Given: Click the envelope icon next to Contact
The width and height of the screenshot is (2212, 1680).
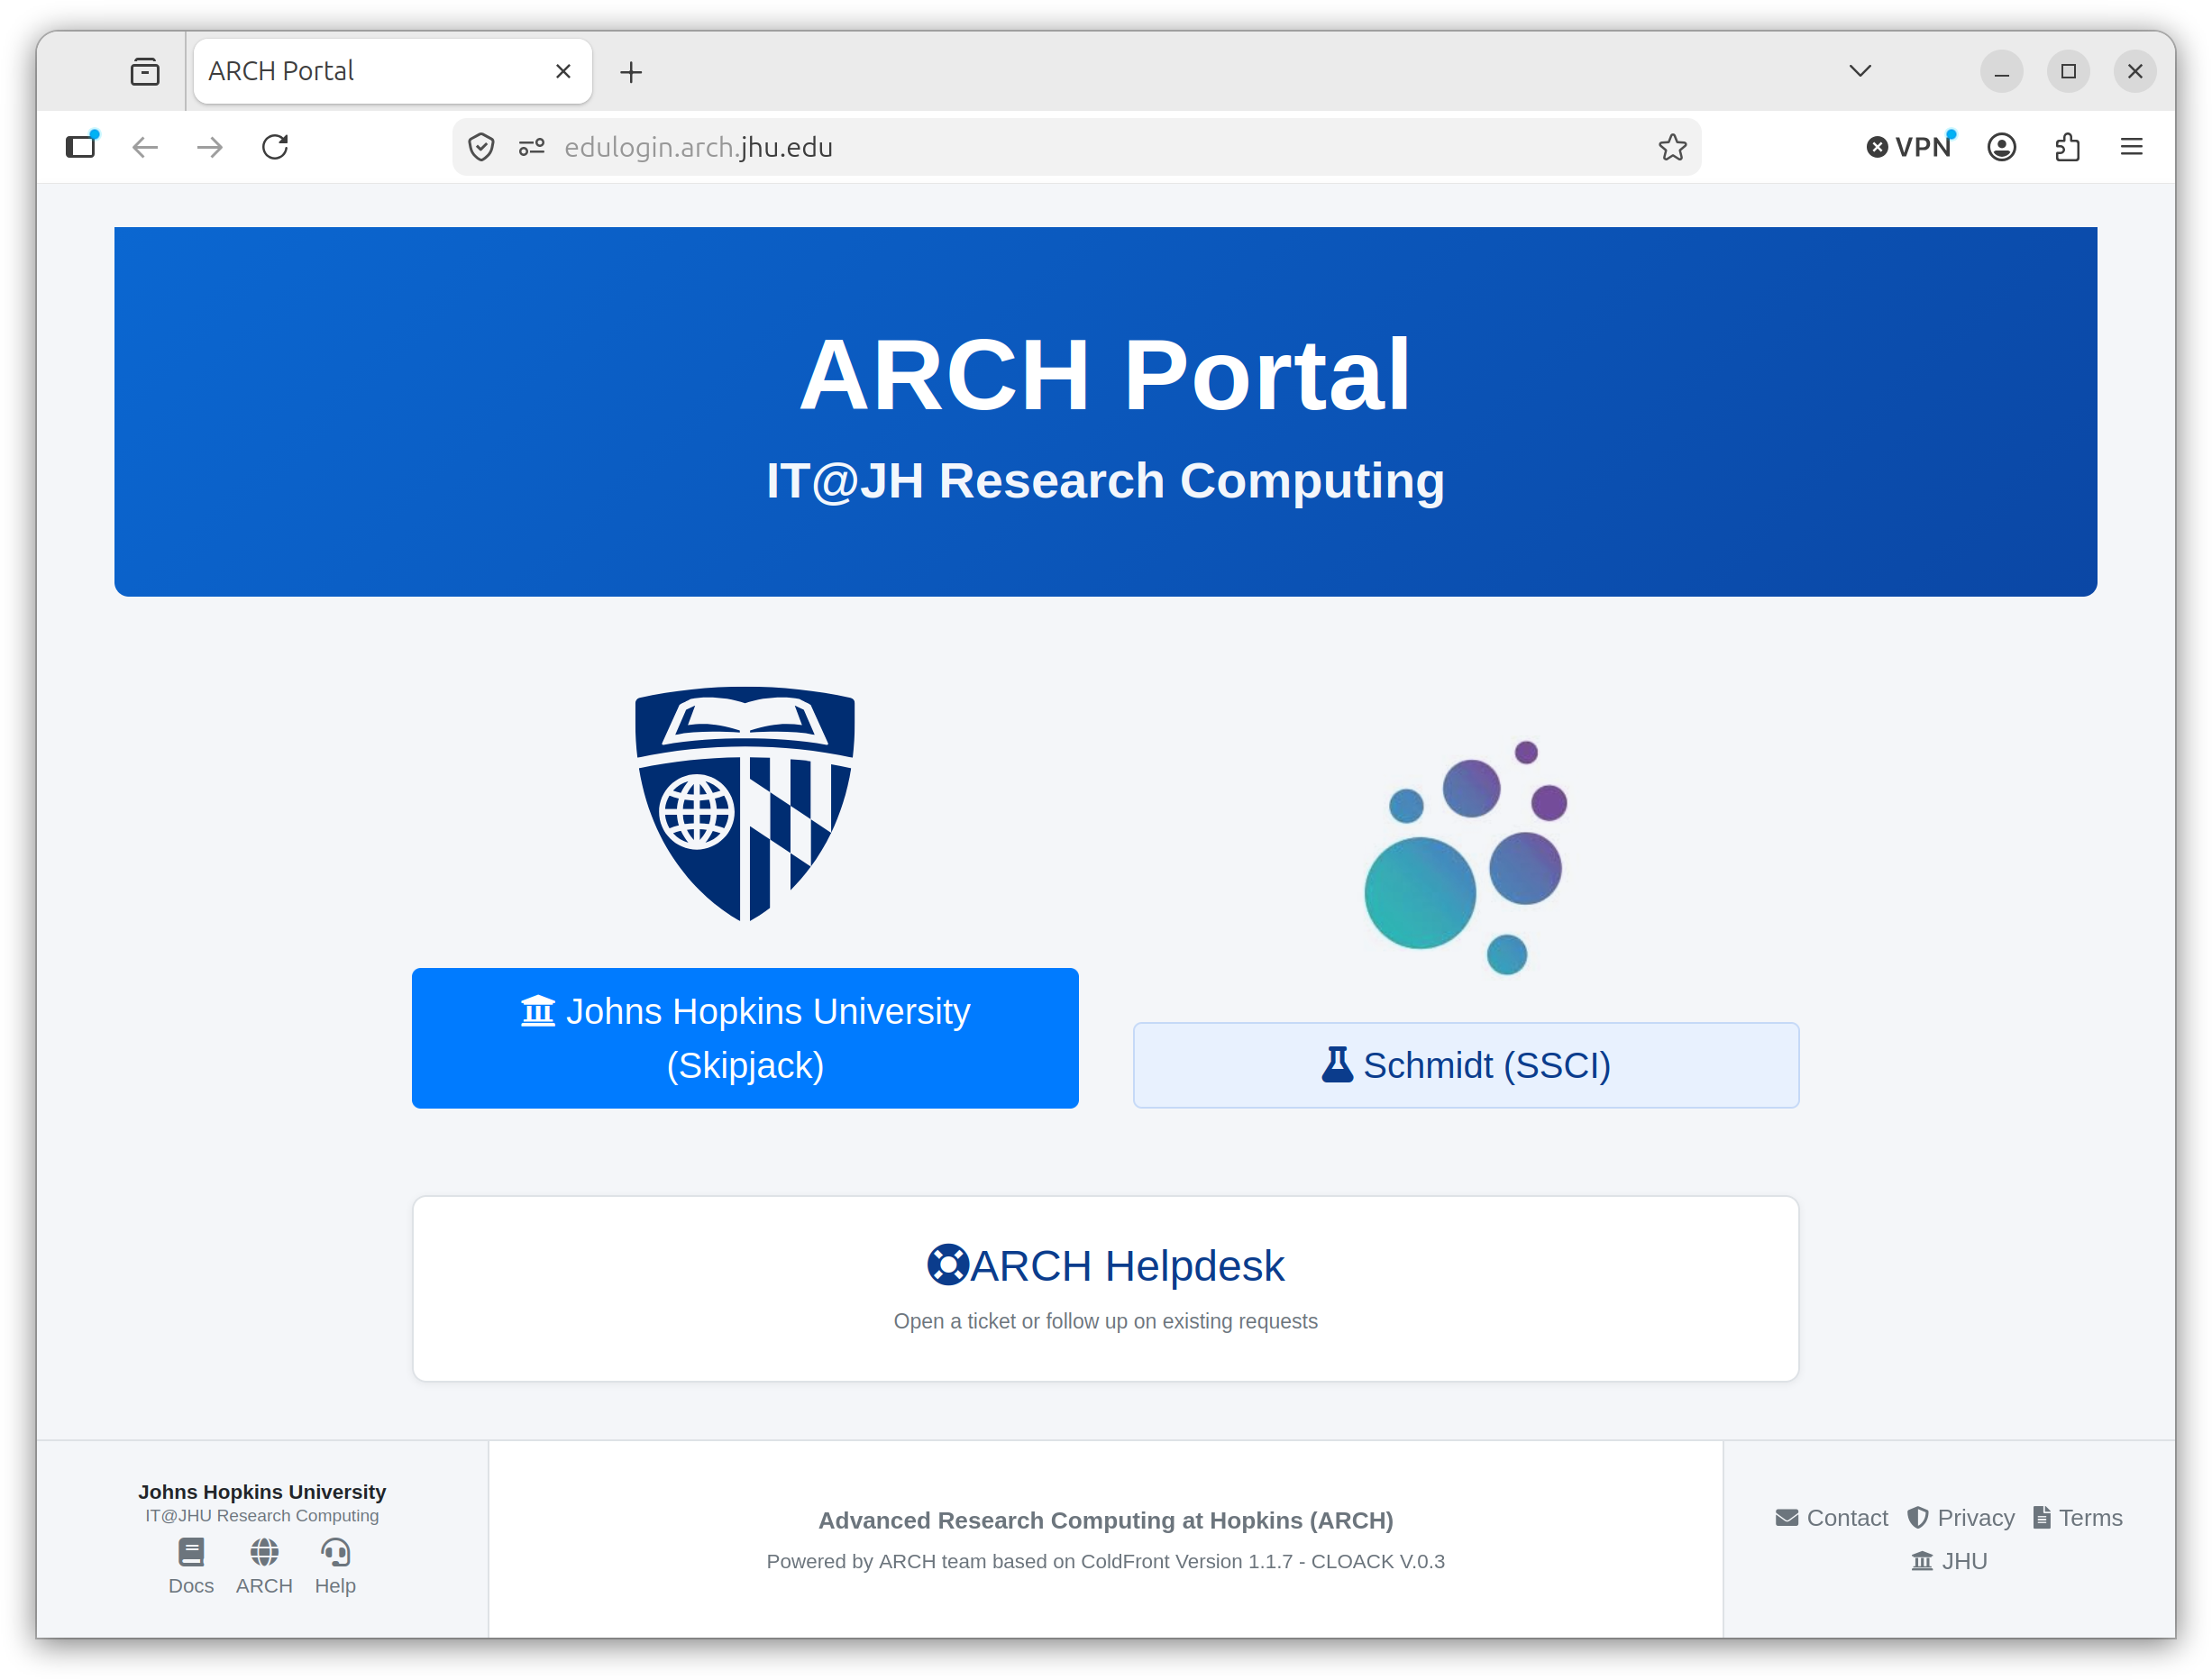Looking at the screenshot, I should click(x=1787, y=1518).
